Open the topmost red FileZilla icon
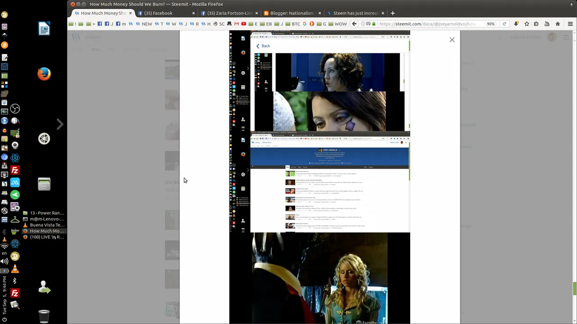Viewport: 577px width, 324px height. point(15,171)
